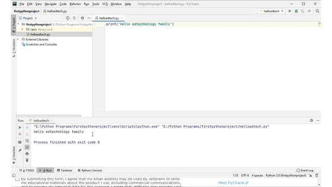Open the Edit menu
Image resolution: width=332 pixels, height=187 pixels.
30,4
